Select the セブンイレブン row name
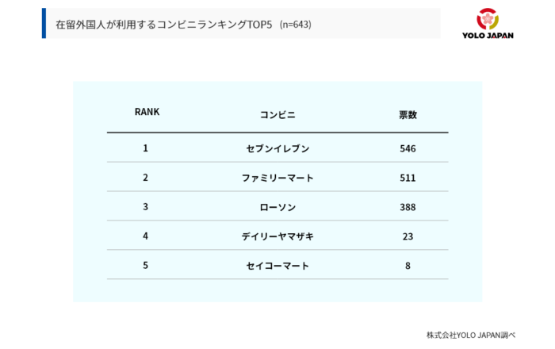 pos(277,149)
